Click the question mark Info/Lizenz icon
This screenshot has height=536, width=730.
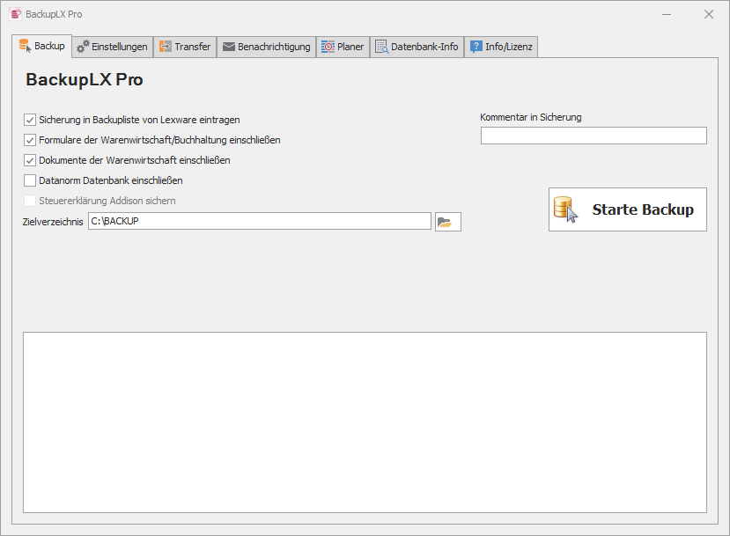pyautogui.click(x=476, y=47)
